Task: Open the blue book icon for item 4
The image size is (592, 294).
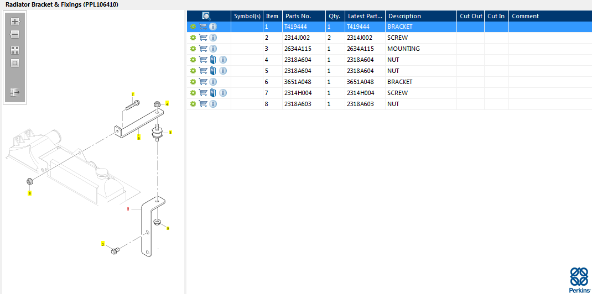Action: tap(213, 60)
